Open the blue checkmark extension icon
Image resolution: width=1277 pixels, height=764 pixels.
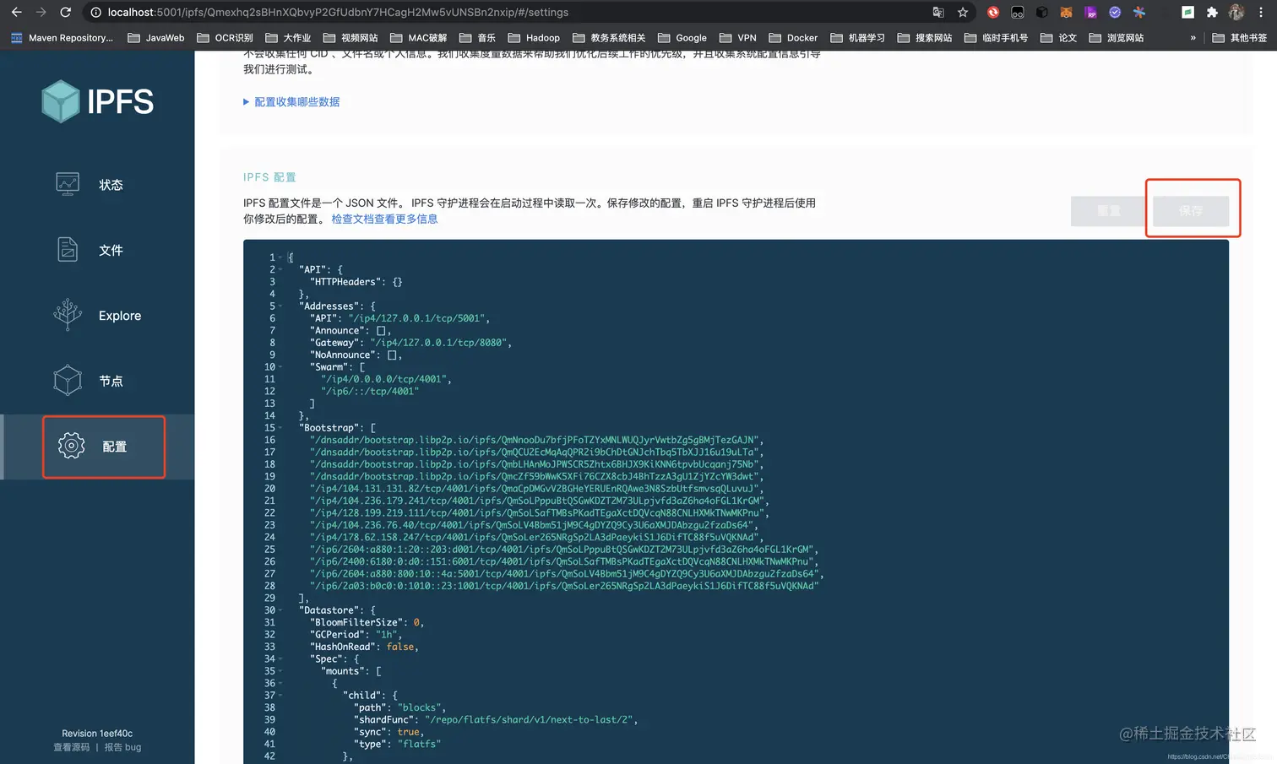(x=1115, y=12)
